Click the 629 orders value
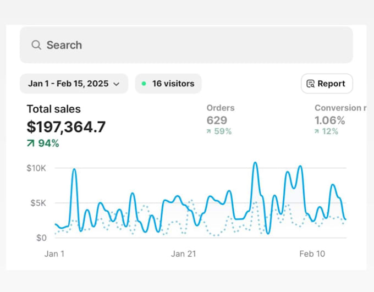This screenshot has width=374, height=292. (x=217, y=120)
